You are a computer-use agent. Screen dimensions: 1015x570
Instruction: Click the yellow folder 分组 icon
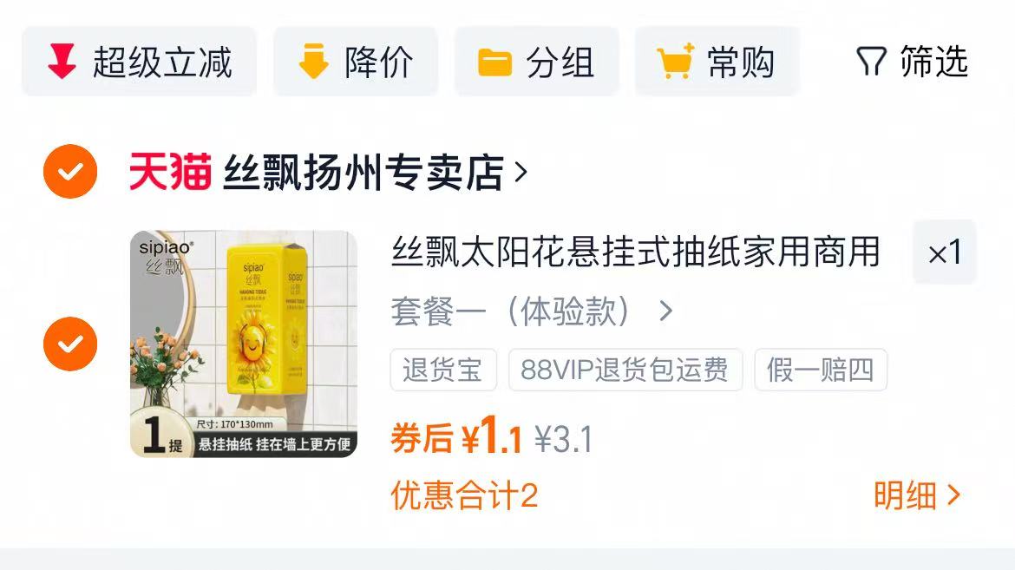[x=494, y=62]
